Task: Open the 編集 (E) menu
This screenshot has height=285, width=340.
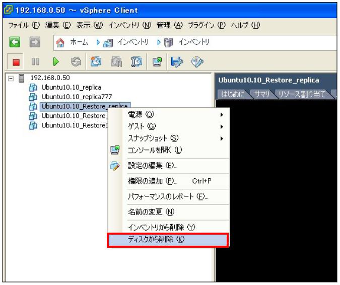Action: (x=58, y=25)
